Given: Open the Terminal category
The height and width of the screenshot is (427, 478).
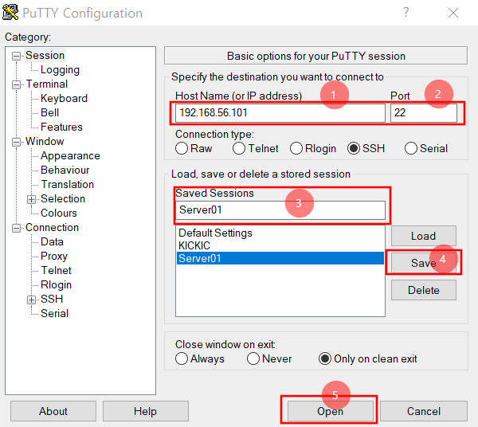Looking at the screenshot, I should coord(47,84).
